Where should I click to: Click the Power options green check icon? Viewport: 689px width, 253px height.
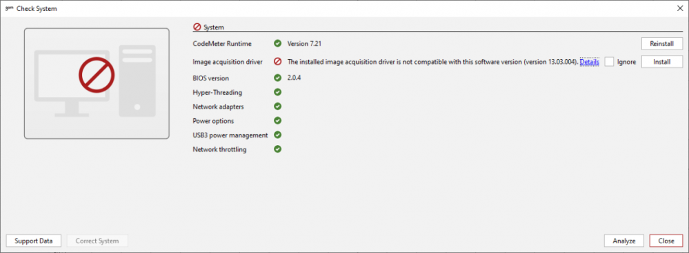point(277,120)
